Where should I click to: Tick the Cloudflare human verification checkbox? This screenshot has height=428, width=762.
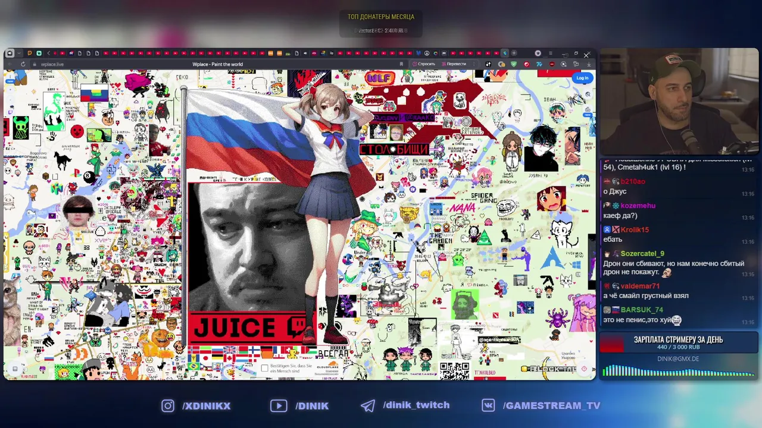265,368
